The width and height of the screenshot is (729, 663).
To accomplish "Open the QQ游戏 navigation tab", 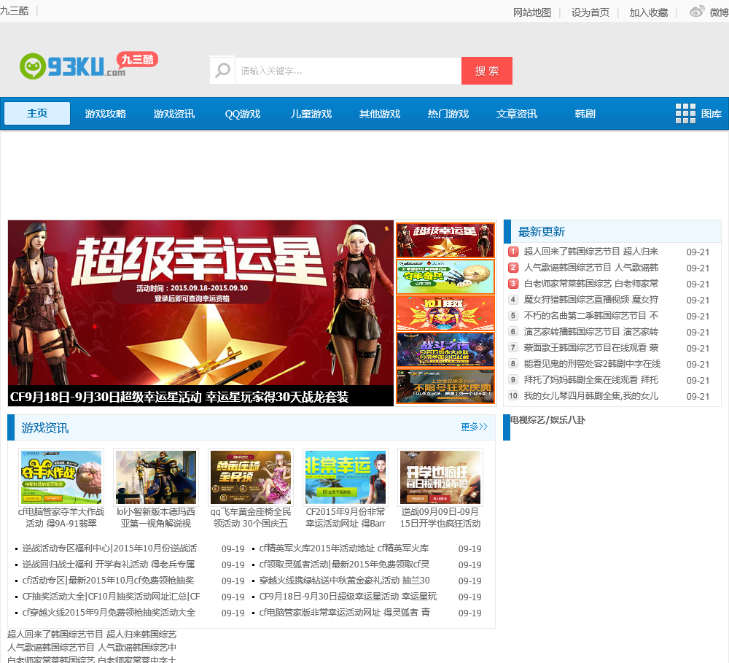I will click(242, 114).
